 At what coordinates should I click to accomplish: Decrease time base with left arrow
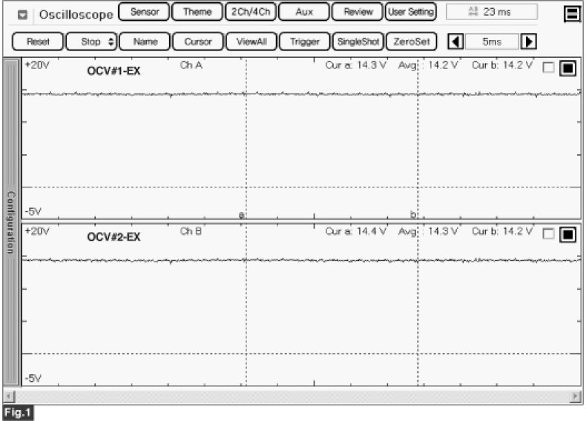pyautogui.click(x=457, y=42)
